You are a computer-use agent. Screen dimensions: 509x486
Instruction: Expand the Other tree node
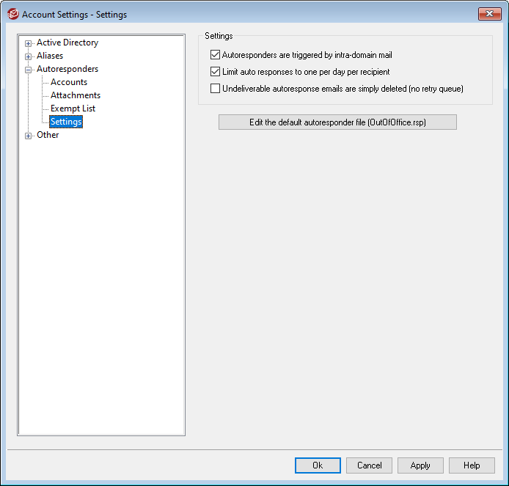pos(29,136)
